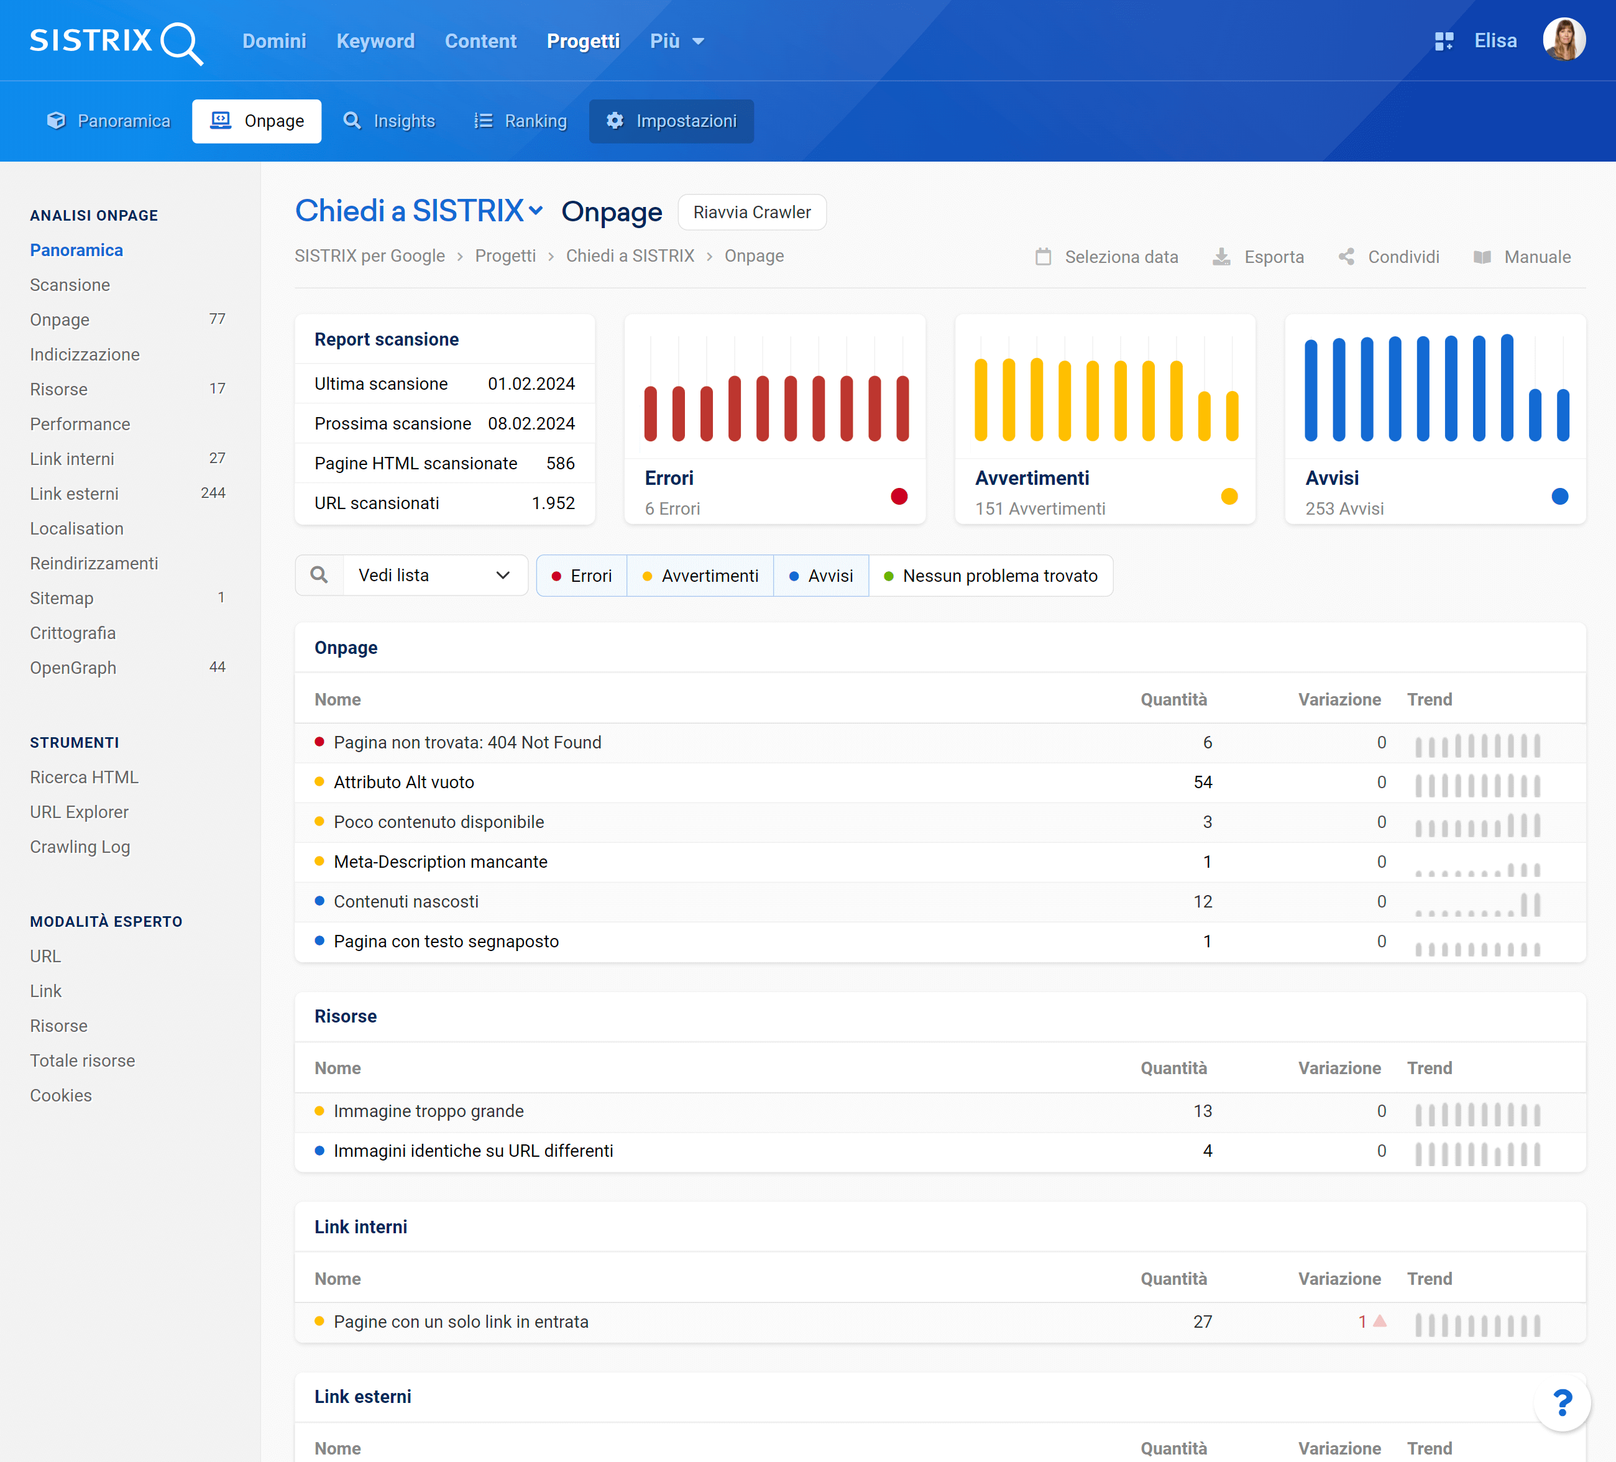
Task: Open 'Poco contenuto disponibile' row
Action: (x=940, y=822)
